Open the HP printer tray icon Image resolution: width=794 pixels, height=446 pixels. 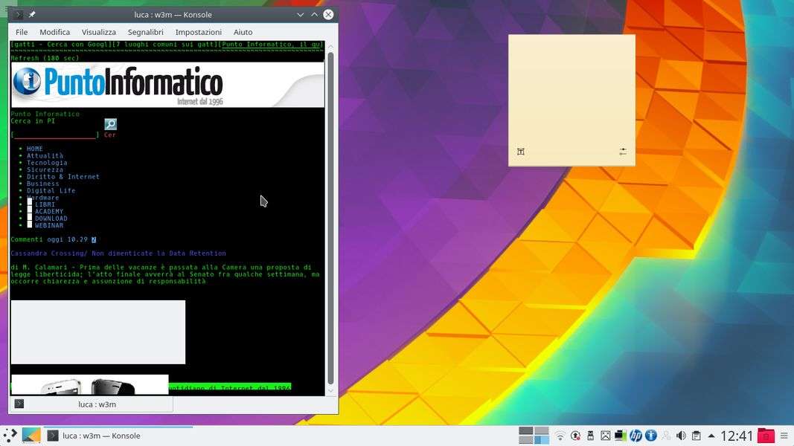(635, 436)
